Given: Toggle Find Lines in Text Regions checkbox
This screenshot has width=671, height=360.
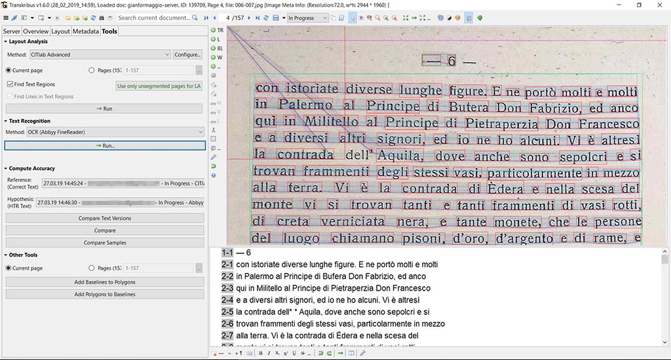Looking at the screenshot, I should pyautogui.click(x=10, y=97).
